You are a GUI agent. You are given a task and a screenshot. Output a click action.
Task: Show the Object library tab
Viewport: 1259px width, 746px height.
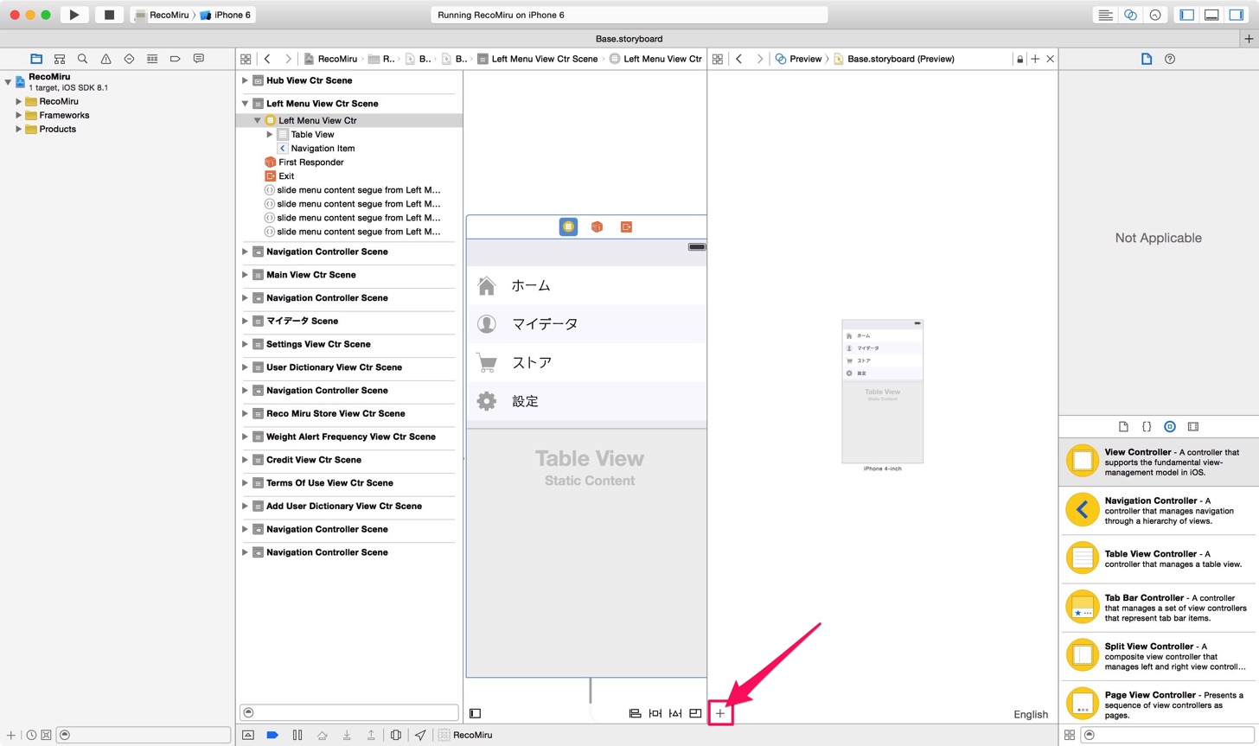coord(1169,426)
